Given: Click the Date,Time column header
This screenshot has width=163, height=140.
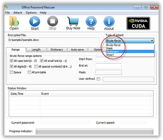Looking at the screenshot, I should 24,94.
